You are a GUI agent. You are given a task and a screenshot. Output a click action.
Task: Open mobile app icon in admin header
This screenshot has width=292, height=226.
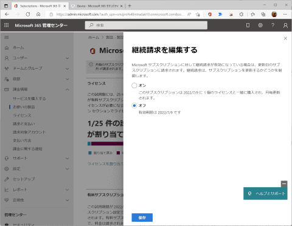[248, 25]
